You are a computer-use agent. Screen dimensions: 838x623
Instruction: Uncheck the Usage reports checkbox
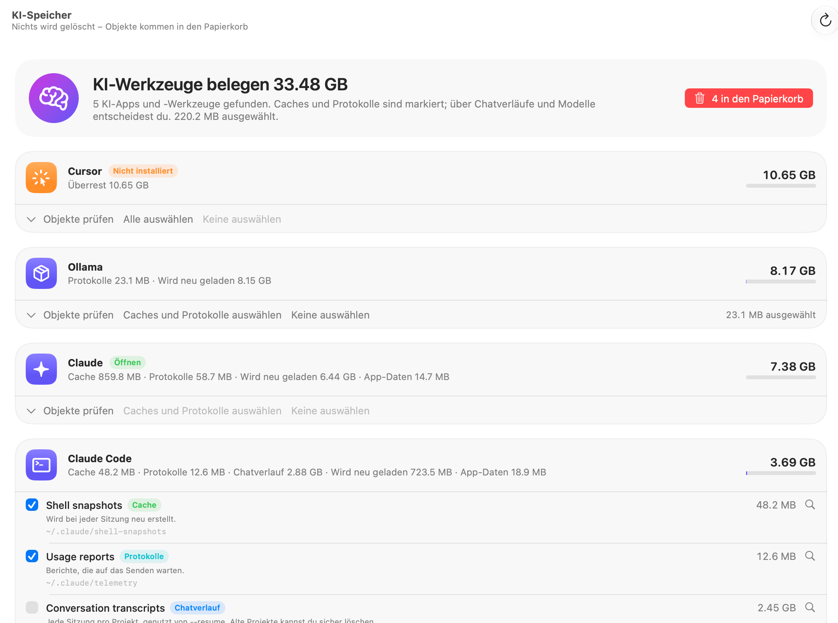click(32, 556)
